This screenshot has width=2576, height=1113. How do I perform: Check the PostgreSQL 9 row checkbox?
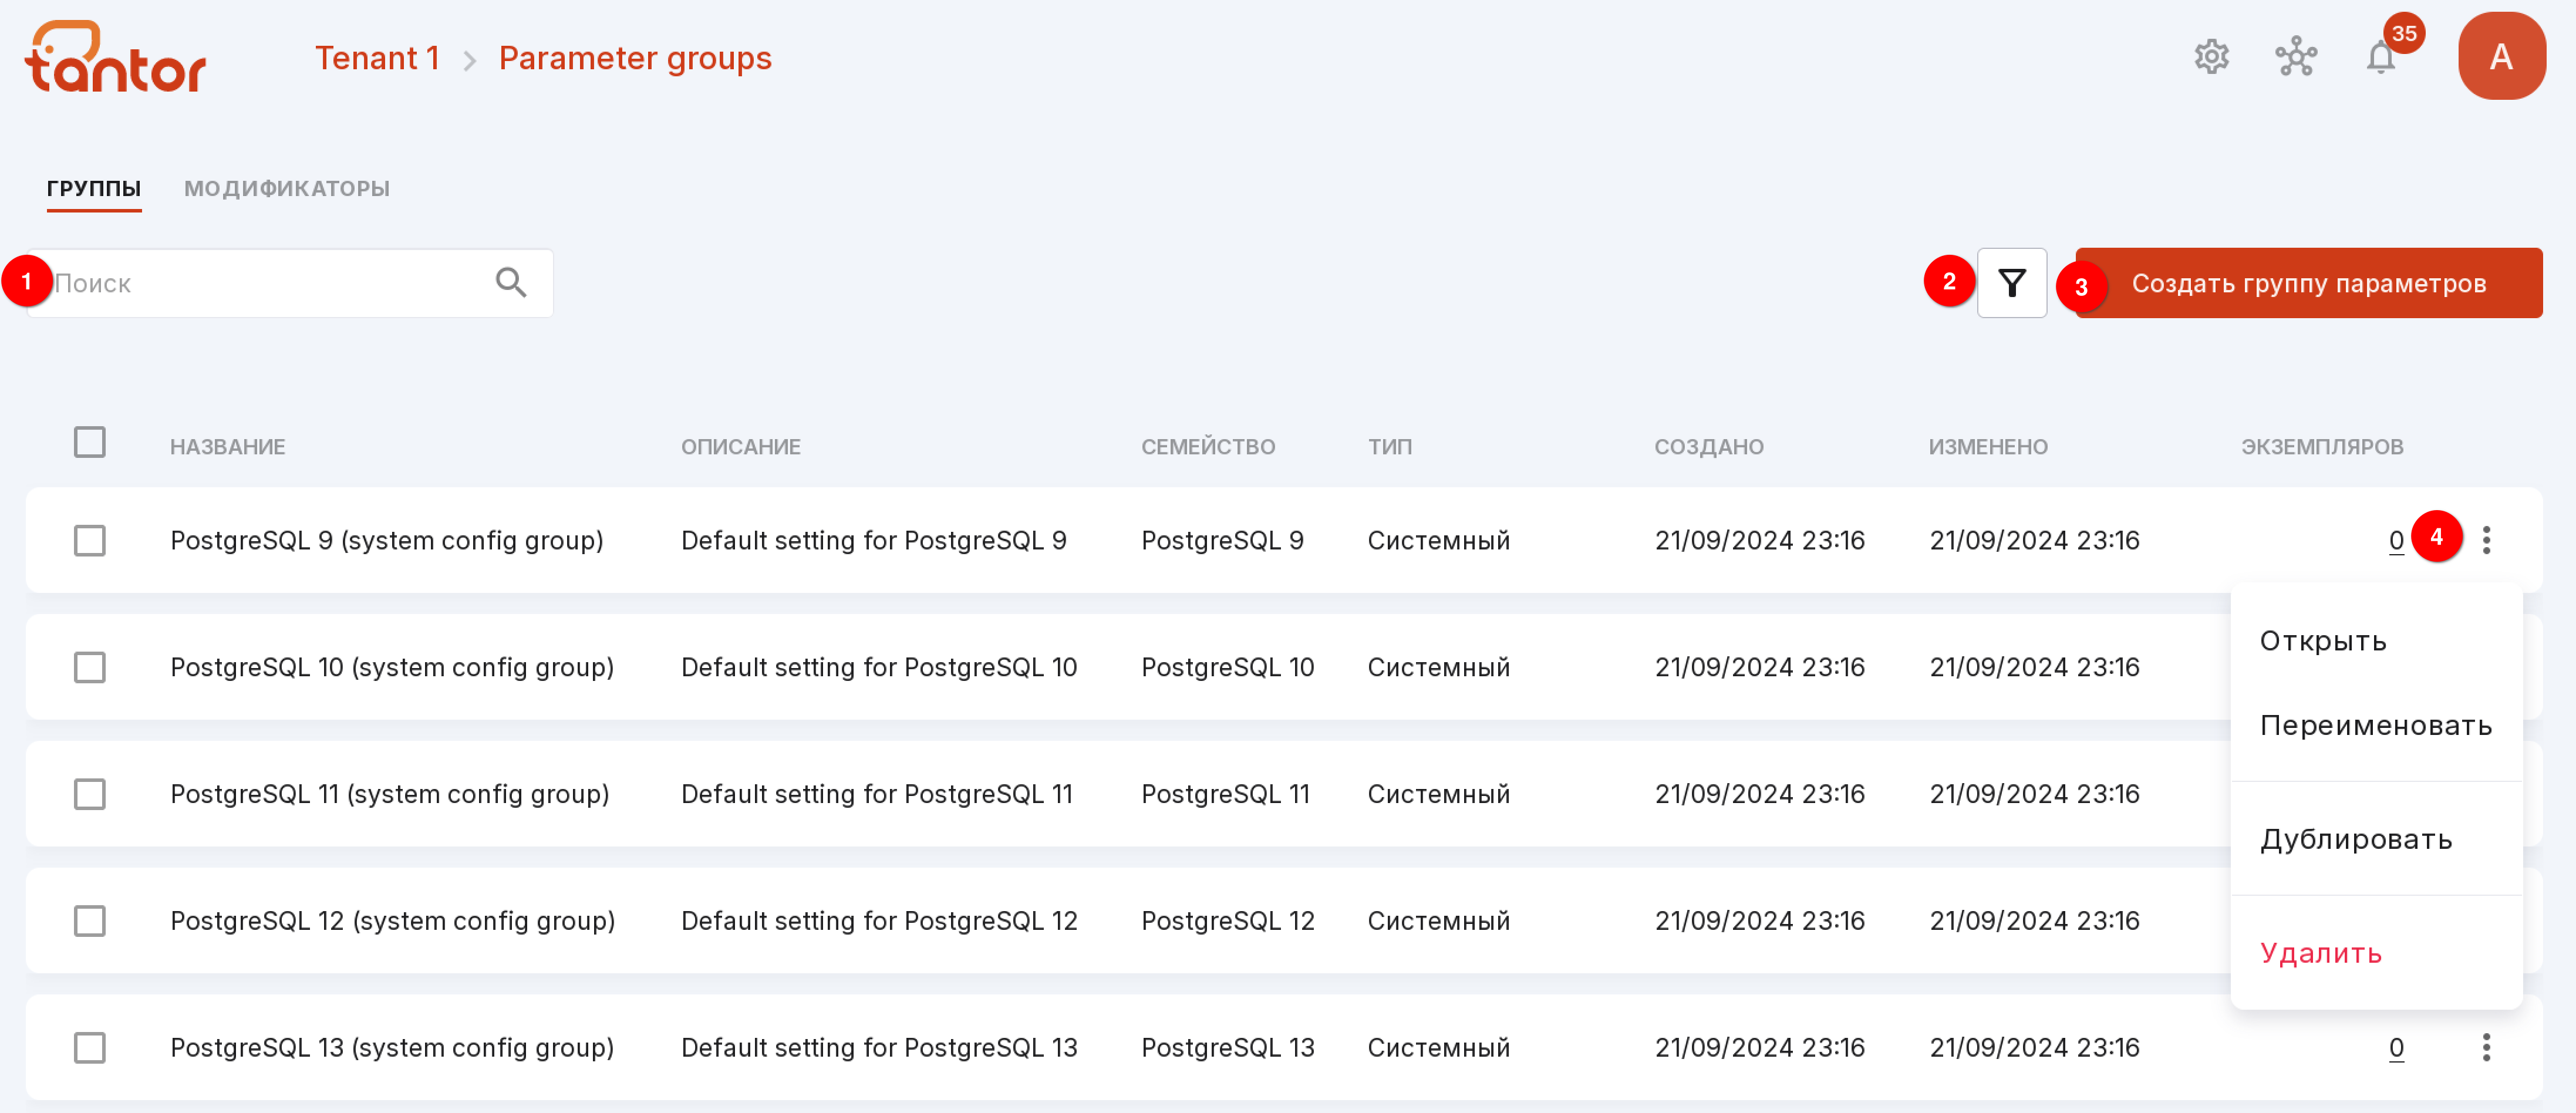(90, 540)
